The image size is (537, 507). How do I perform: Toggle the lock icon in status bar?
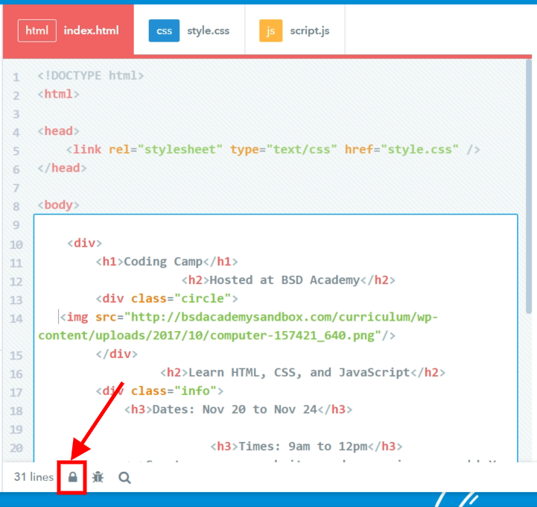tap(72, 477)
